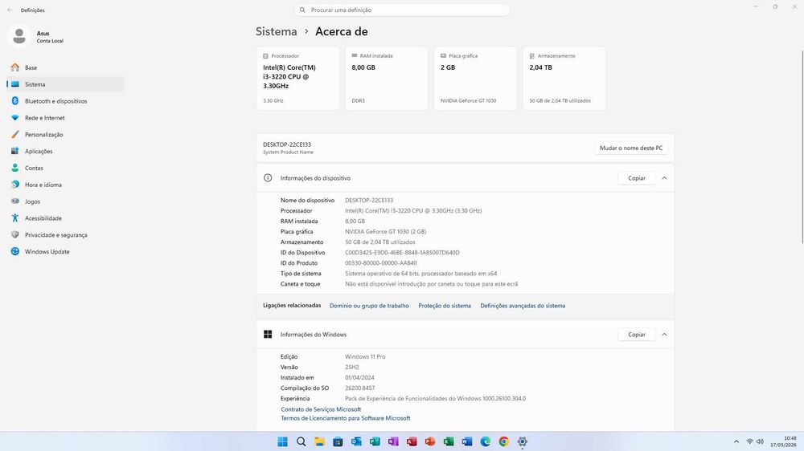
Task: Open Microsoft Store from the taskbar
Action: (338, 441)
